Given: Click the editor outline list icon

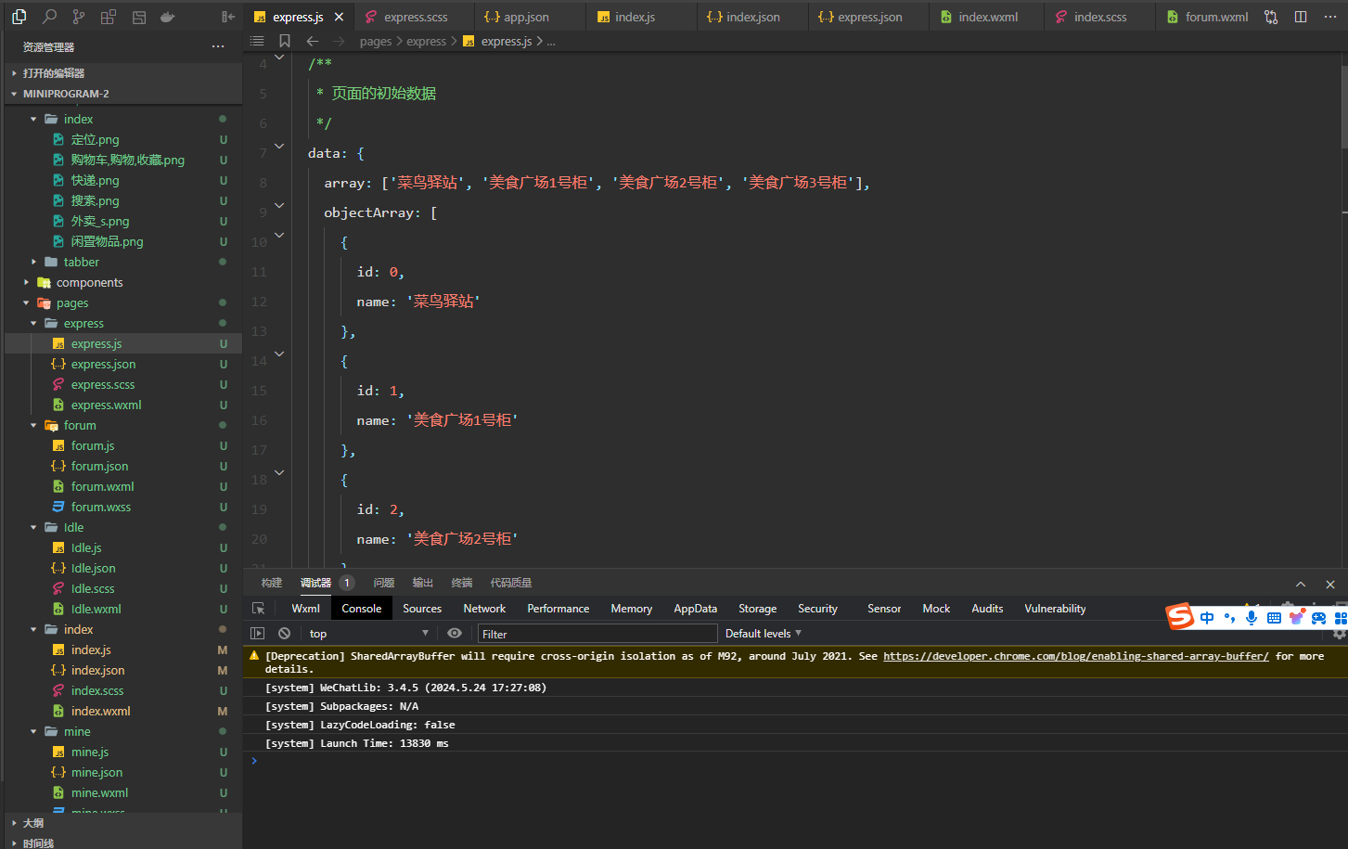Looking at the screenshot, I should (257, 41).
